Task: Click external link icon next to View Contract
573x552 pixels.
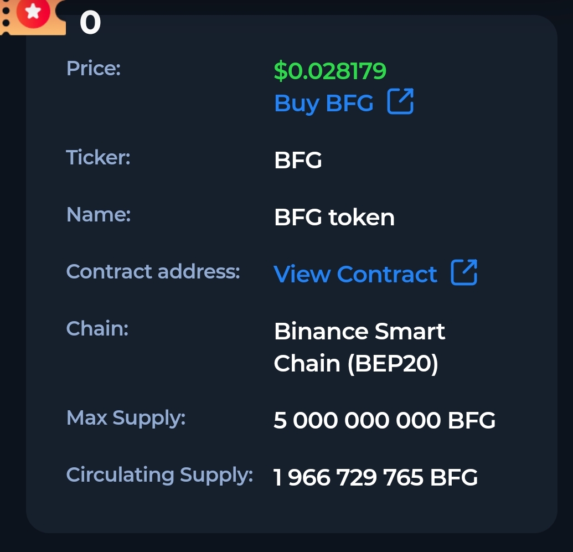Action: tap(463, 273)
